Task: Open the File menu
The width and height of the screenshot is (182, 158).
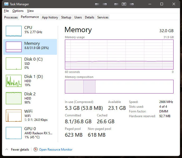Action: (x=6, y=11)
